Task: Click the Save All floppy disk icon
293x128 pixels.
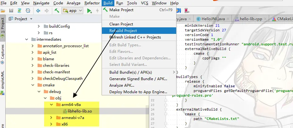Action: click(x=11, y=11)
